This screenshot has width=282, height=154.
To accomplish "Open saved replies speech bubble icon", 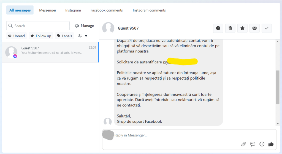I will point(253,144).
